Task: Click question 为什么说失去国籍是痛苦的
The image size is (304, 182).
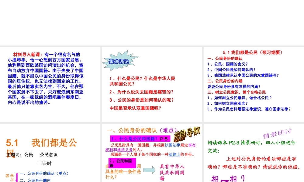Action: [x=141, y=92]
